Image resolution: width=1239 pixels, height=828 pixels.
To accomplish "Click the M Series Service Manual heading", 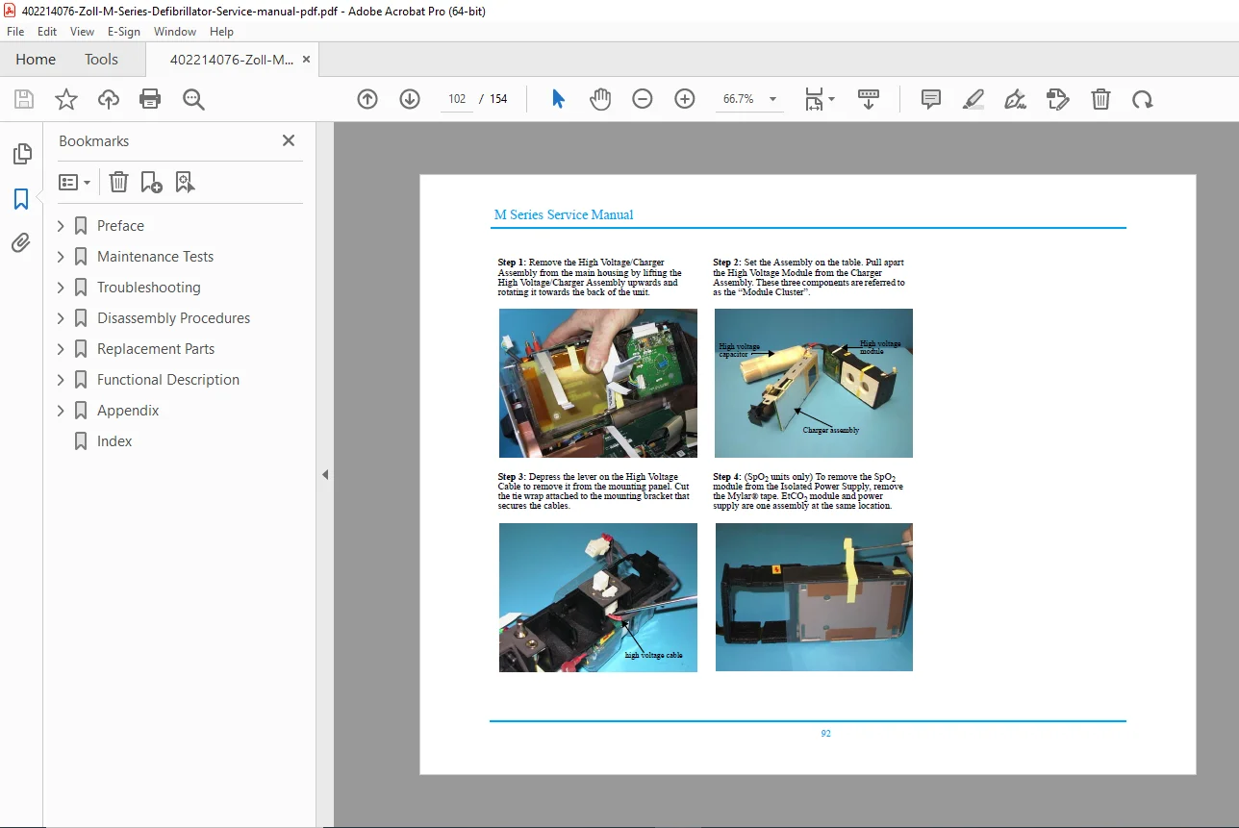I will pyautogui.click(x=564, y=215).
